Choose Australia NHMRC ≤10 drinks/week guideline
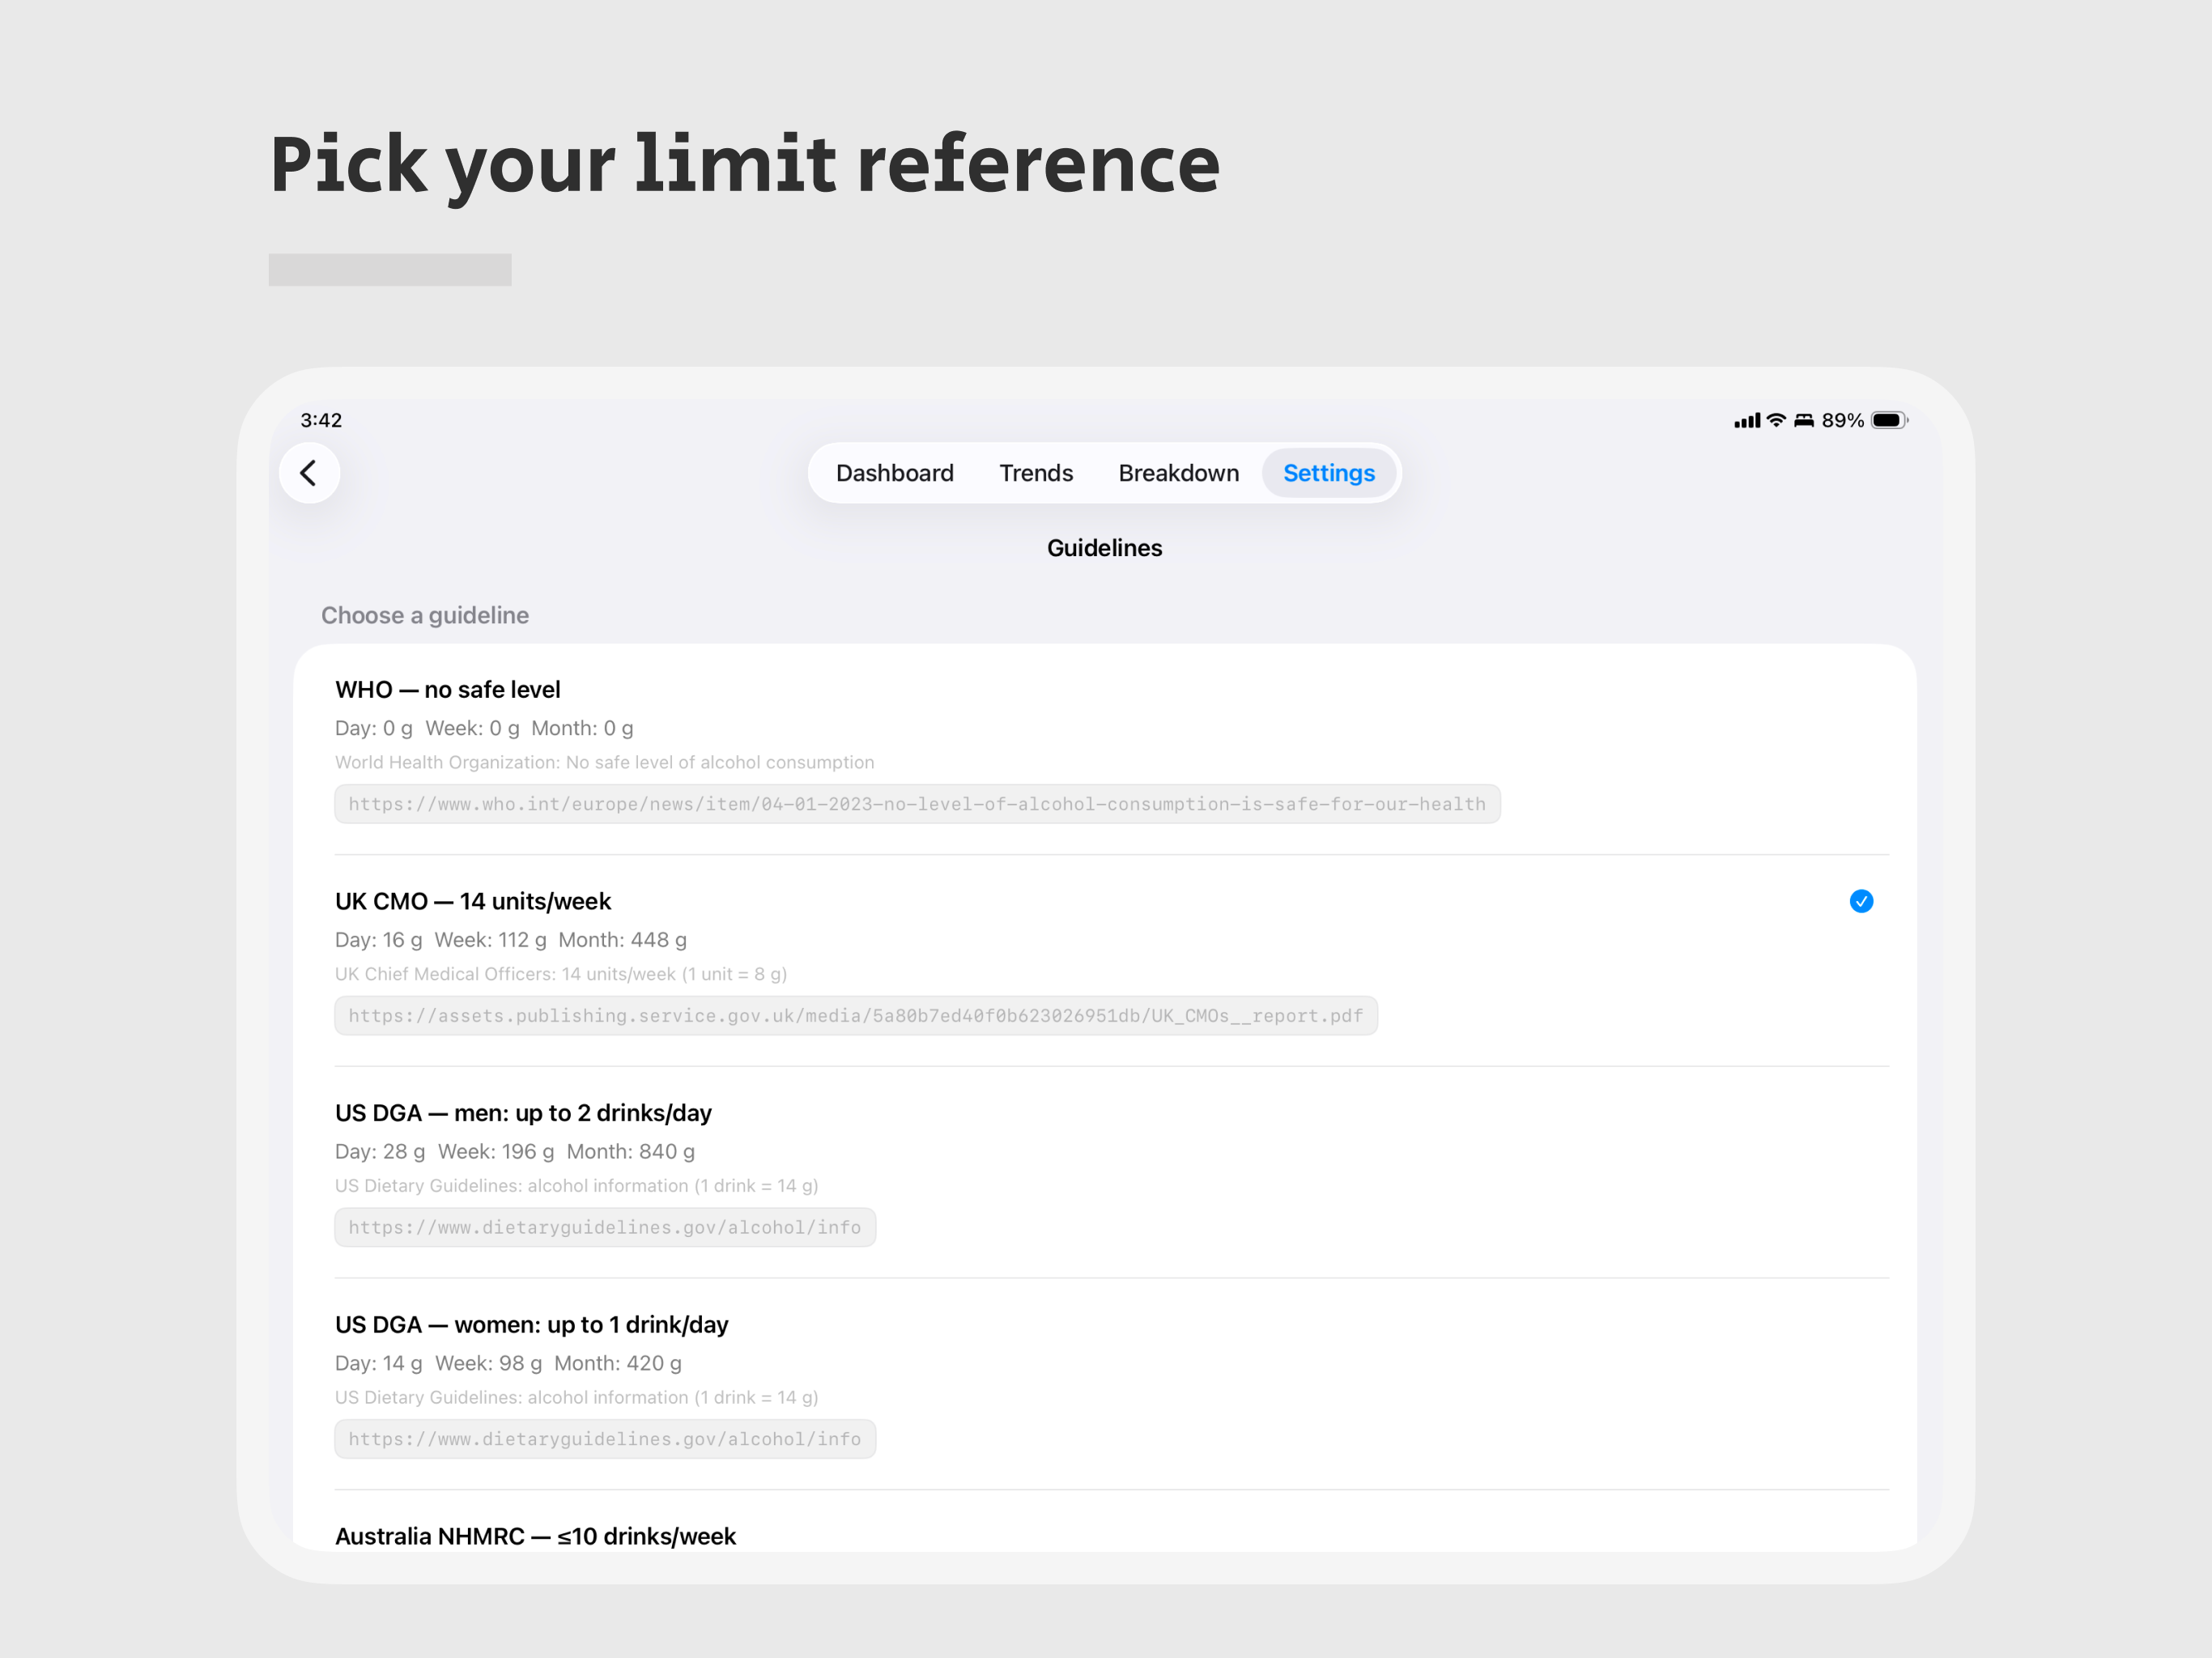The height and width of the screenshot is (1658, 2212). coord(1104,1522)
